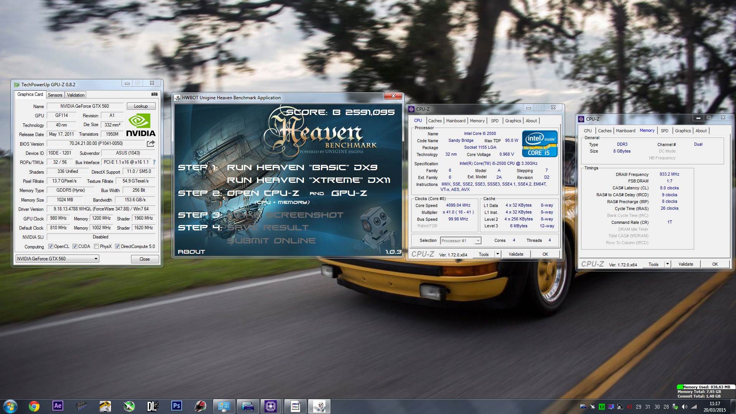This screenshot has height=414, width=736.
Task: Click Run Heaven "Basic" DX9
Action: [302, 168]
